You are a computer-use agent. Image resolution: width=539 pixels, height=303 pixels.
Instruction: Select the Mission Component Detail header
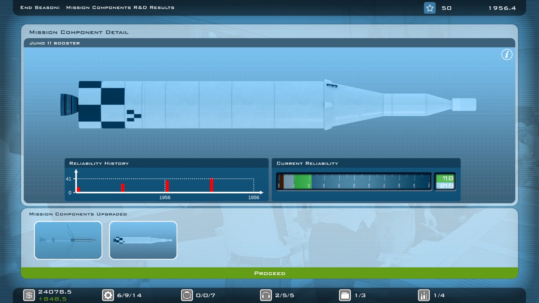pyautogui.click(x=79, y=32)
